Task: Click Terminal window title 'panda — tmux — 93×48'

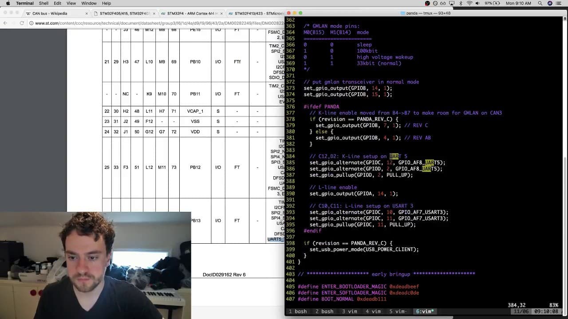Action: (428, 13)
